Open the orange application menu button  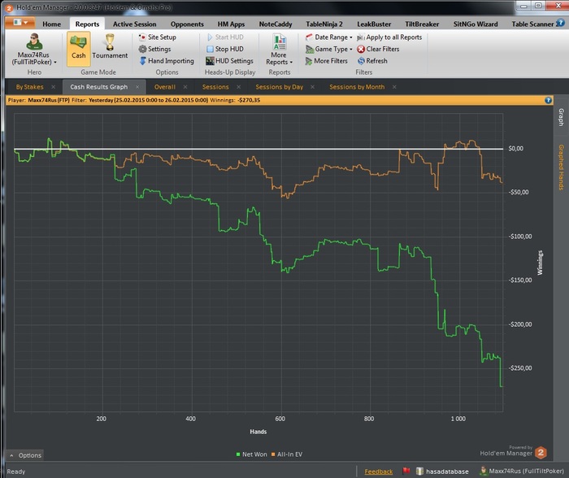[x=20, y=23]
